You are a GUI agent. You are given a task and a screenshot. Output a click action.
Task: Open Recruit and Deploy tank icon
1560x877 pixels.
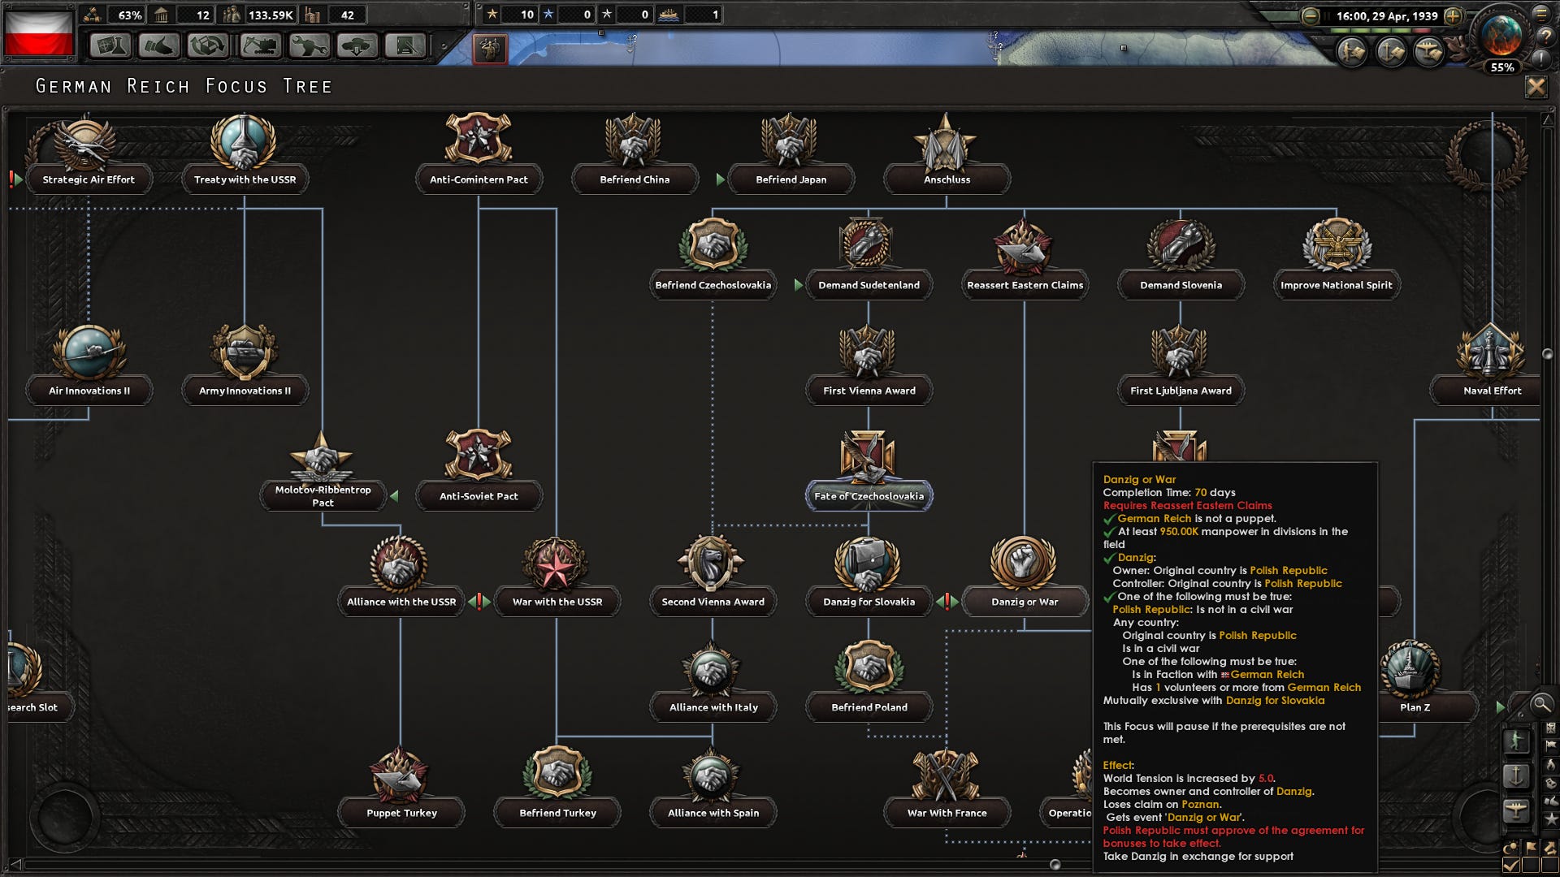[357, 46]
